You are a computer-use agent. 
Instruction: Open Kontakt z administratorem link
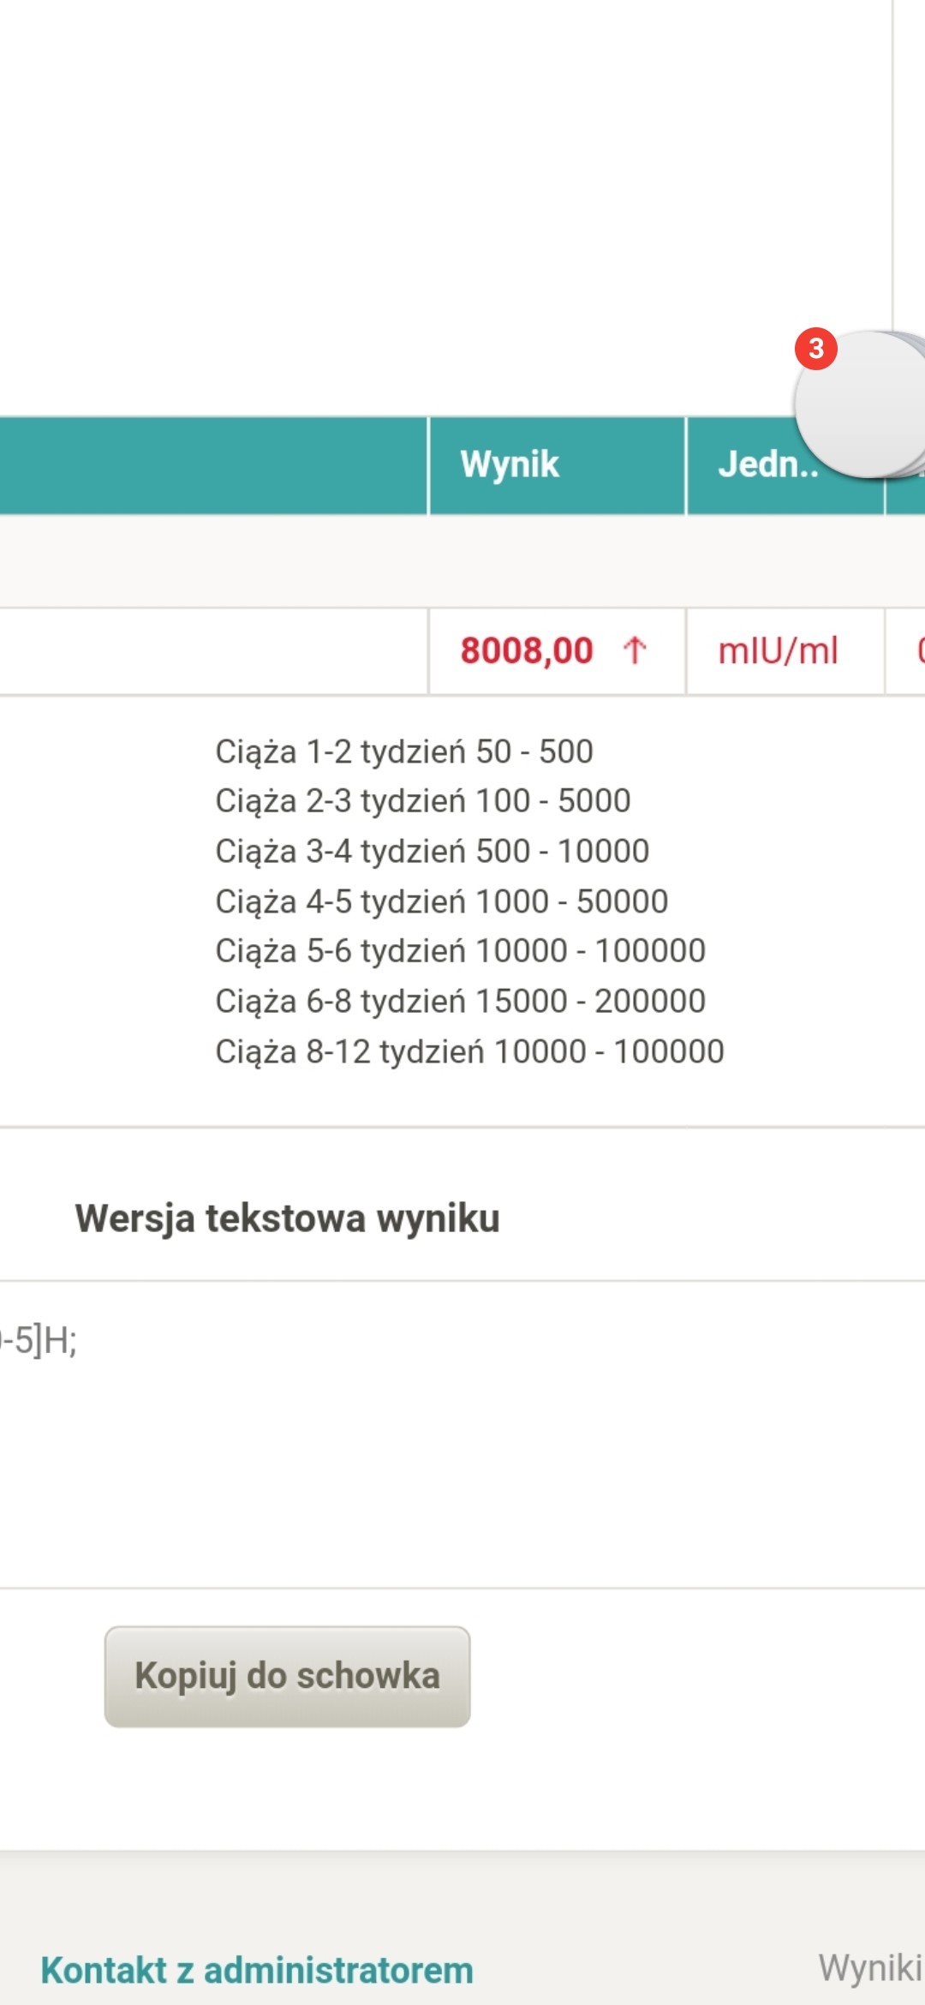click(257, 1970)
